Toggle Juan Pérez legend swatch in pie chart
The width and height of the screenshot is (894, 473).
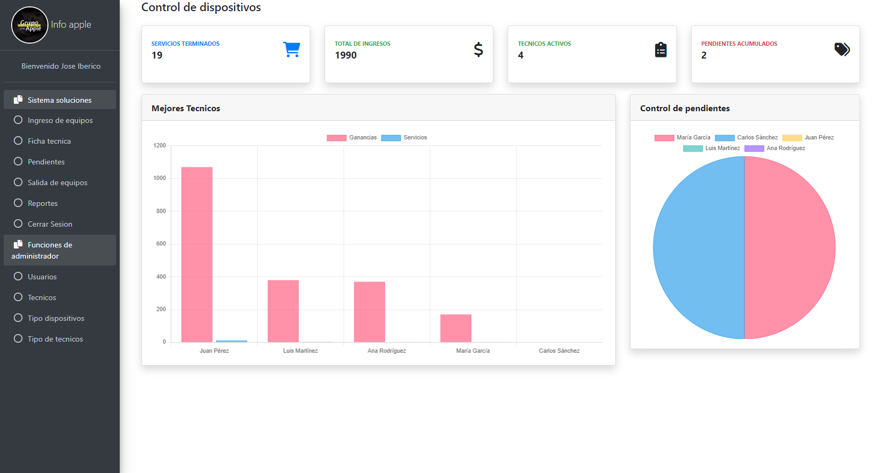coord(792,138)
